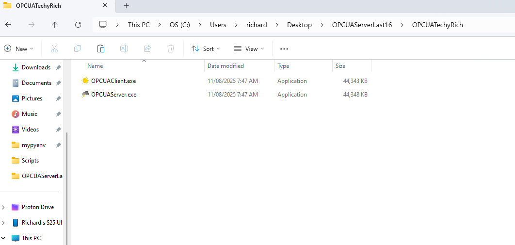This screenshot has height=245, width=515.
Task: Open Pictures in the sidebar
Action: [x=32, y=98]
